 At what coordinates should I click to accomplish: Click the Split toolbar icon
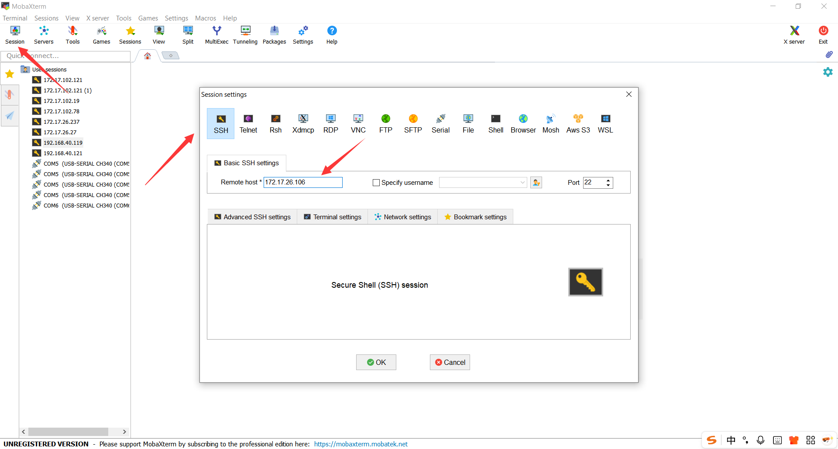pos(188,35)
